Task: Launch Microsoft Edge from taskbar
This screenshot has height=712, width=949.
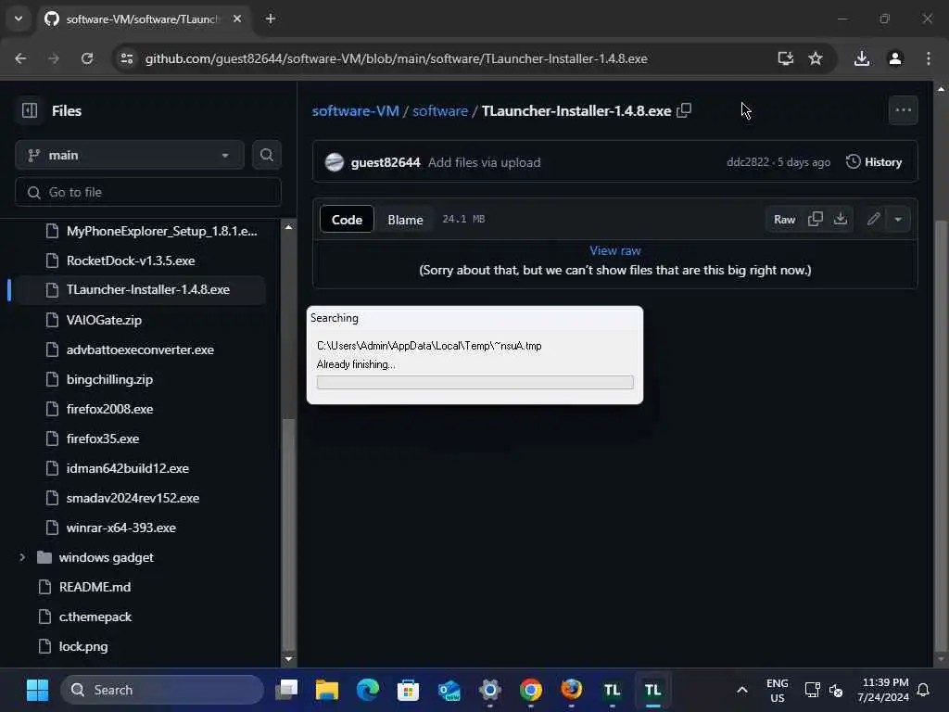Action: point(367,690)
